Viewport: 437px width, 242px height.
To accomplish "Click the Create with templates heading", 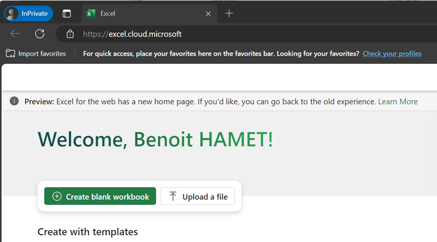I will 87,232.
